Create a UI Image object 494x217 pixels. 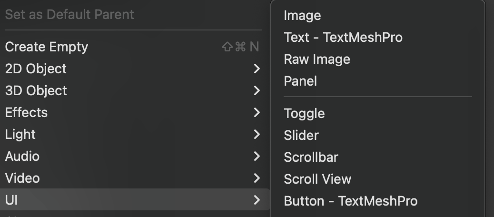click(302, 16)
